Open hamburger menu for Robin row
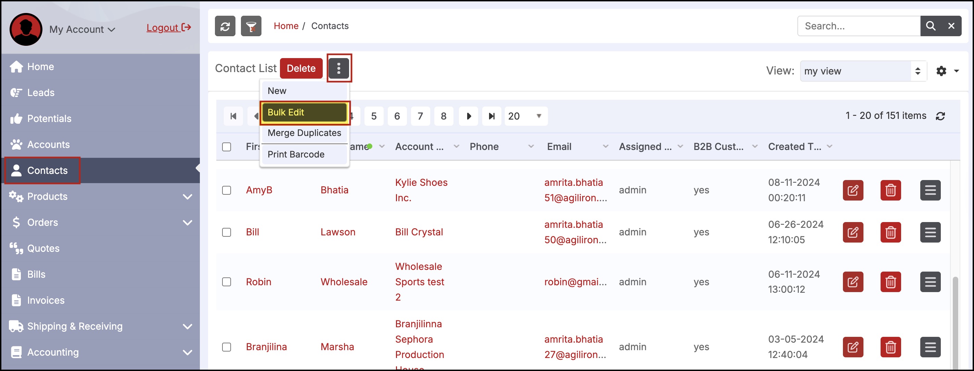Screen dimensions: 974x371 [x=930, y=282]
